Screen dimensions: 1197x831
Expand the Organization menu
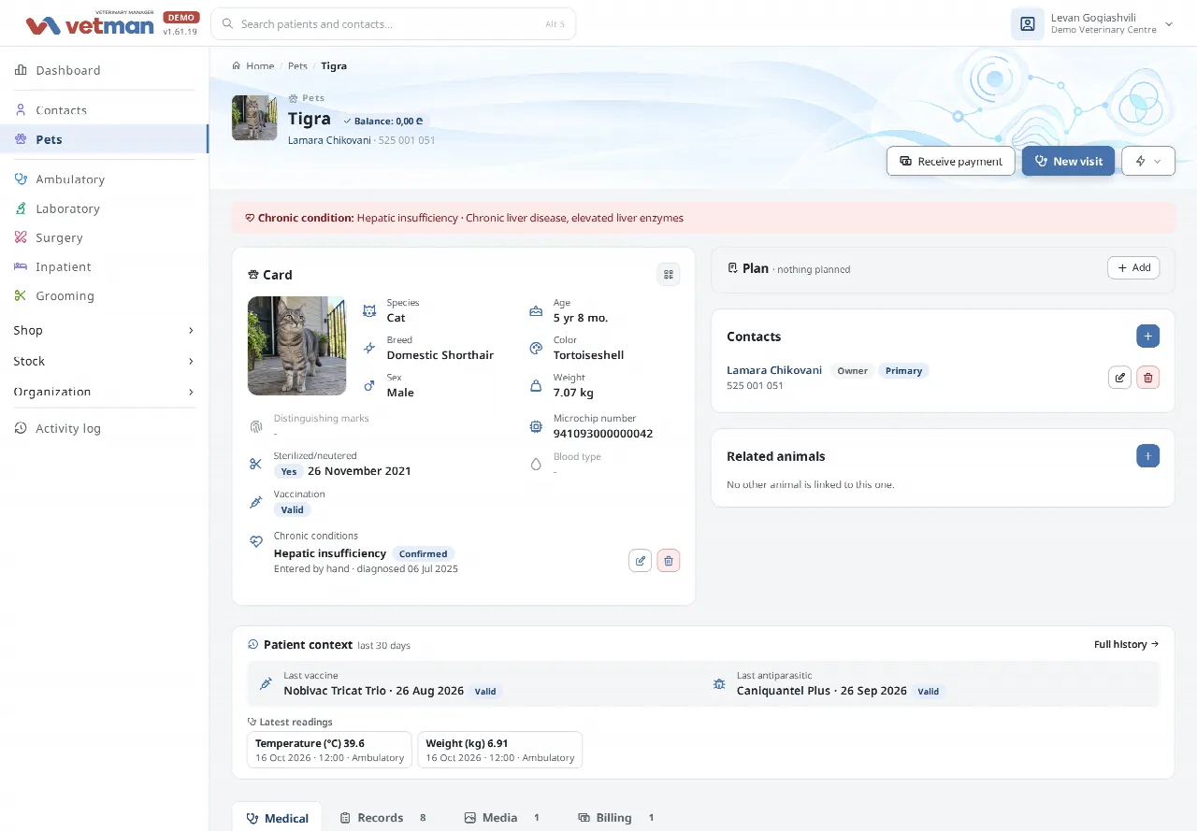coord(104,392)
